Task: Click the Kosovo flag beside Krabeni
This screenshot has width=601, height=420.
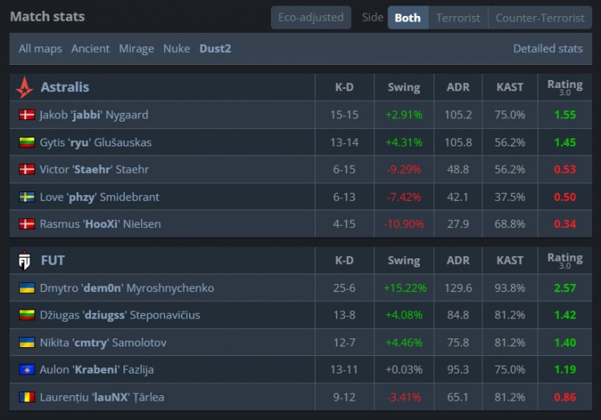Action: (26, 370)
